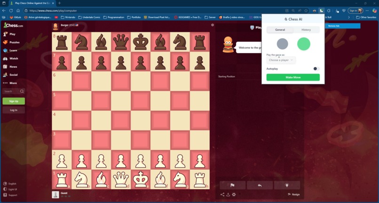Viewport: 379px width, 203px height.
Task: Open browser Sign in profile button
Action: coord(355,11)
